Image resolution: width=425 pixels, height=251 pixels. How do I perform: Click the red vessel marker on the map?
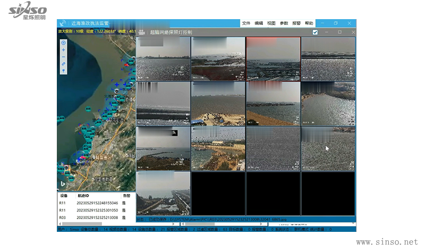pyautogui.click(x=126, y=64)
